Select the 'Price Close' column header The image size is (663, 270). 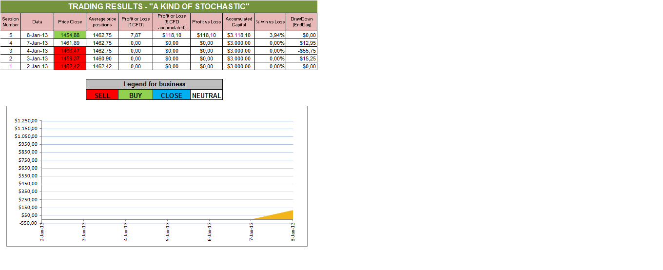click(70, 22)
